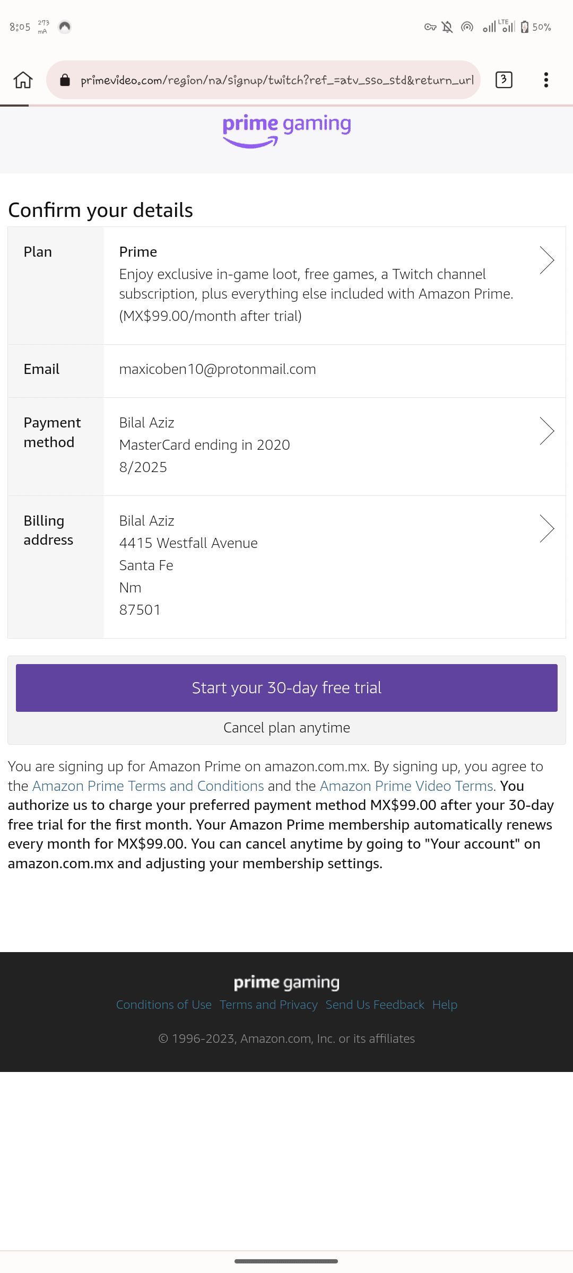
Task: Open the browser three-dot menu
Action: point(546,80)
